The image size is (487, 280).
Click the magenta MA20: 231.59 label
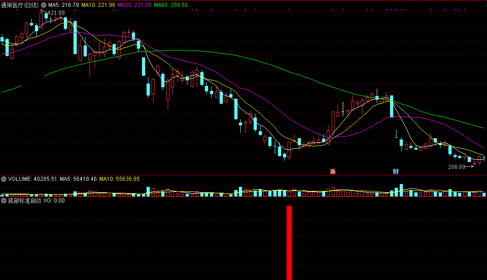click(x=135, y=5)
